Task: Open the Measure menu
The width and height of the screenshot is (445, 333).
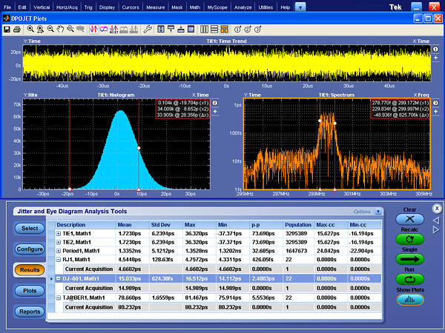Action: click(x=155, y=6)
